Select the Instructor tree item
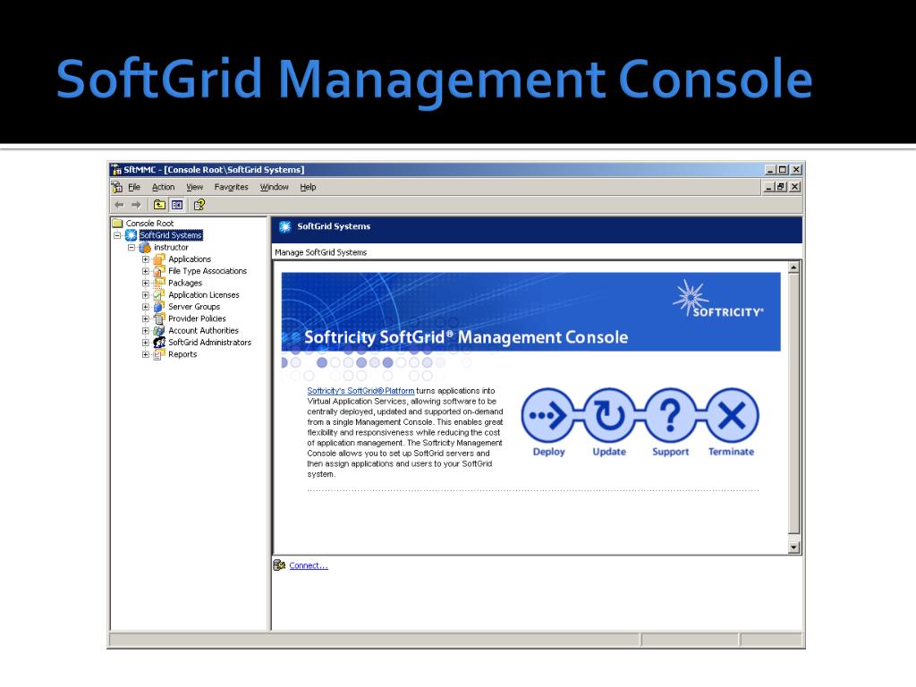The image size is (916, 687). [x=171, y=247]
